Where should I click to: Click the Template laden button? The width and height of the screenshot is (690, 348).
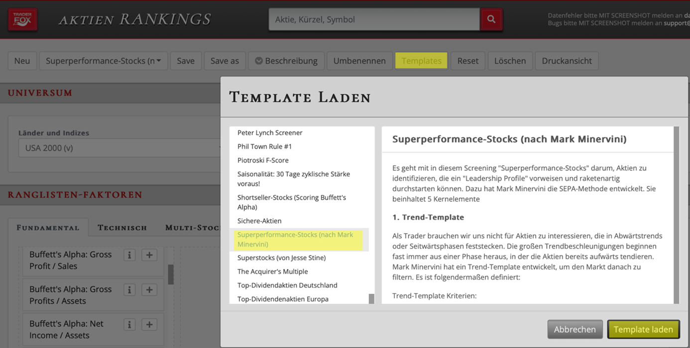643,329
